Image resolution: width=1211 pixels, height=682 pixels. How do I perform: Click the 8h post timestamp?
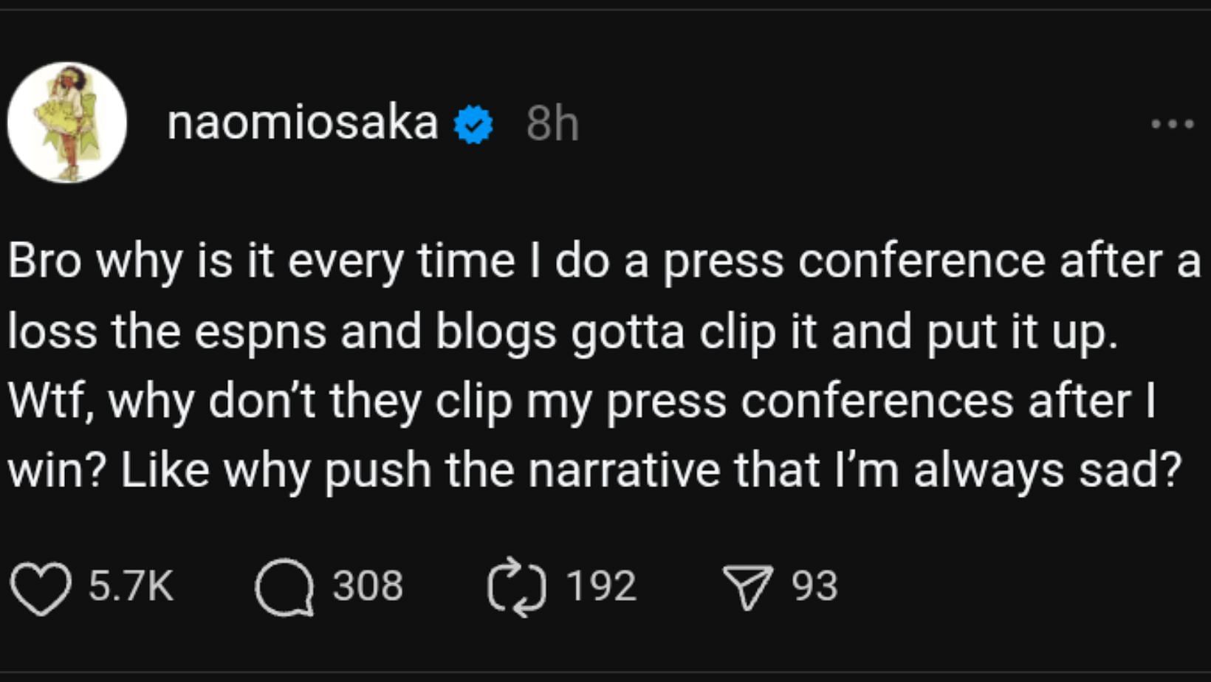[552, 124]
